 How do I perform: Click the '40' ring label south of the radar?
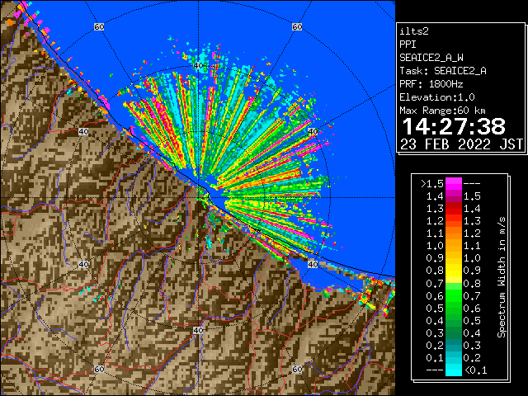coord(198,330)
